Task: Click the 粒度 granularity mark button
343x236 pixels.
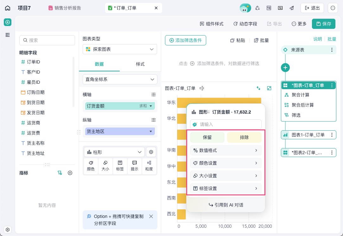Action: tap(149, 166)
